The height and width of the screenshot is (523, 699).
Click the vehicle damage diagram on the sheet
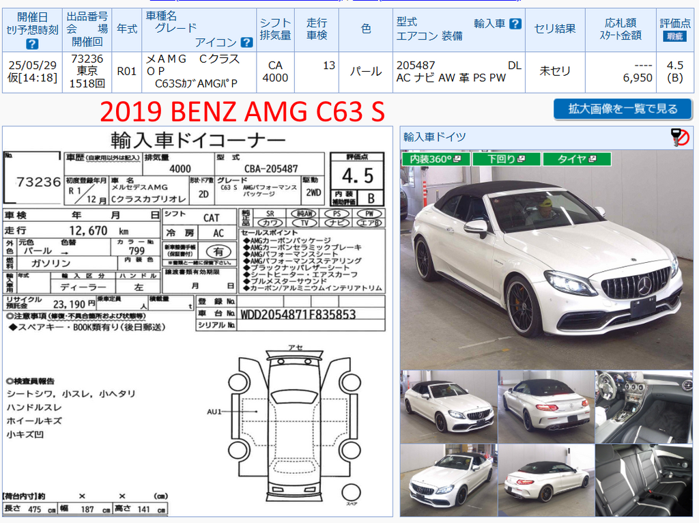tap(294, 427)
